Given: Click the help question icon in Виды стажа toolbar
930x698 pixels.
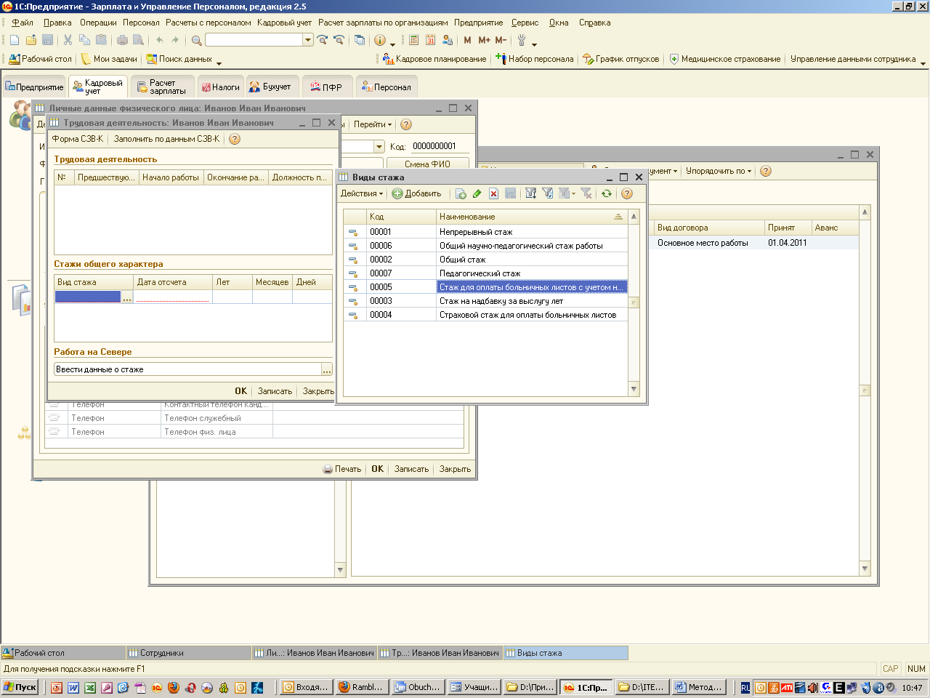Looking at the screenshot, I should point(627,193).
